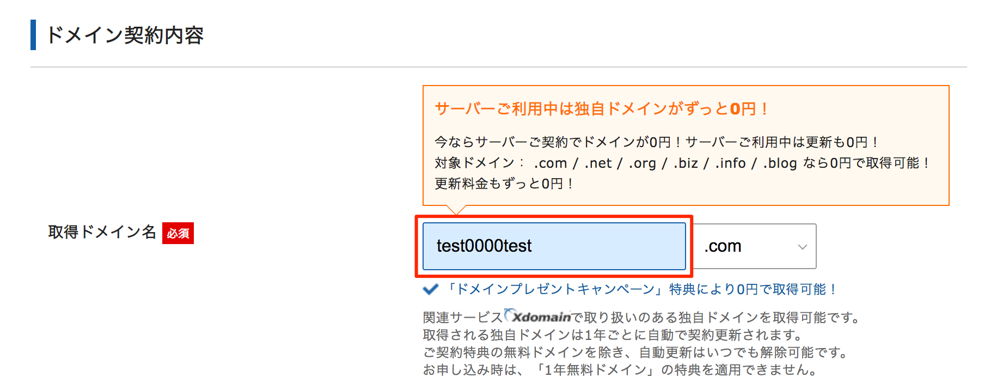Screen dimensions: 1003x389
Task: Click the orange サーバーご利用中 promo headline
Action: coord(601,109)
